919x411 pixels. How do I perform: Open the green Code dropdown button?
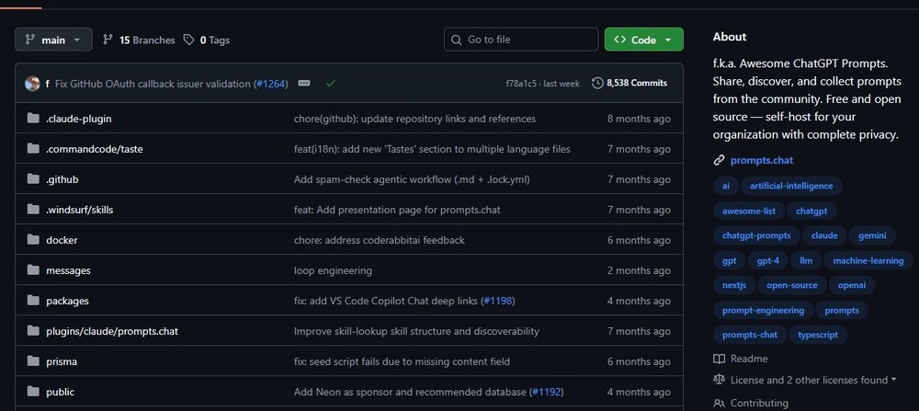pyautogui.click(x=643, y=40)
